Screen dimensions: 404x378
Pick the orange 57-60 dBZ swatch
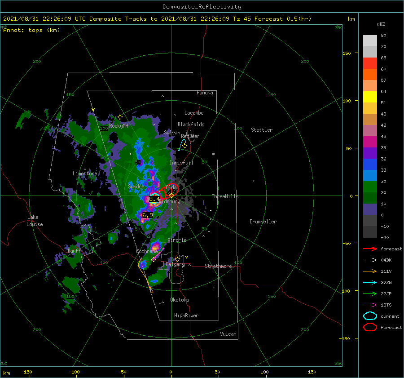point(370,75)
